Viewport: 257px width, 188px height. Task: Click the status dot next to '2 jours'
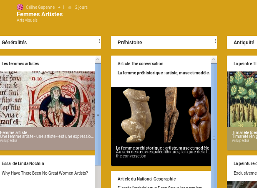point(70,8)
